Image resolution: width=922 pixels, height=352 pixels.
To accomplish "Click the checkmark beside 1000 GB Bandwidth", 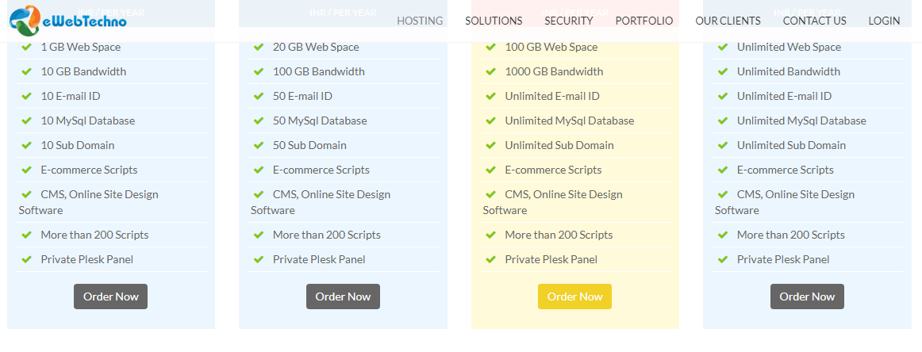I will click(x=491, y=71).
